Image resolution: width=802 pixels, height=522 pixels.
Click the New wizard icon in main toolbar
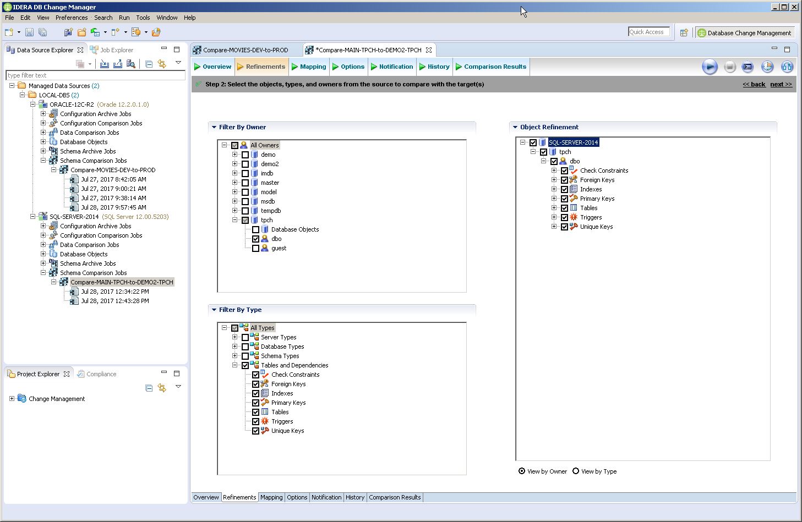click(9, 32)
